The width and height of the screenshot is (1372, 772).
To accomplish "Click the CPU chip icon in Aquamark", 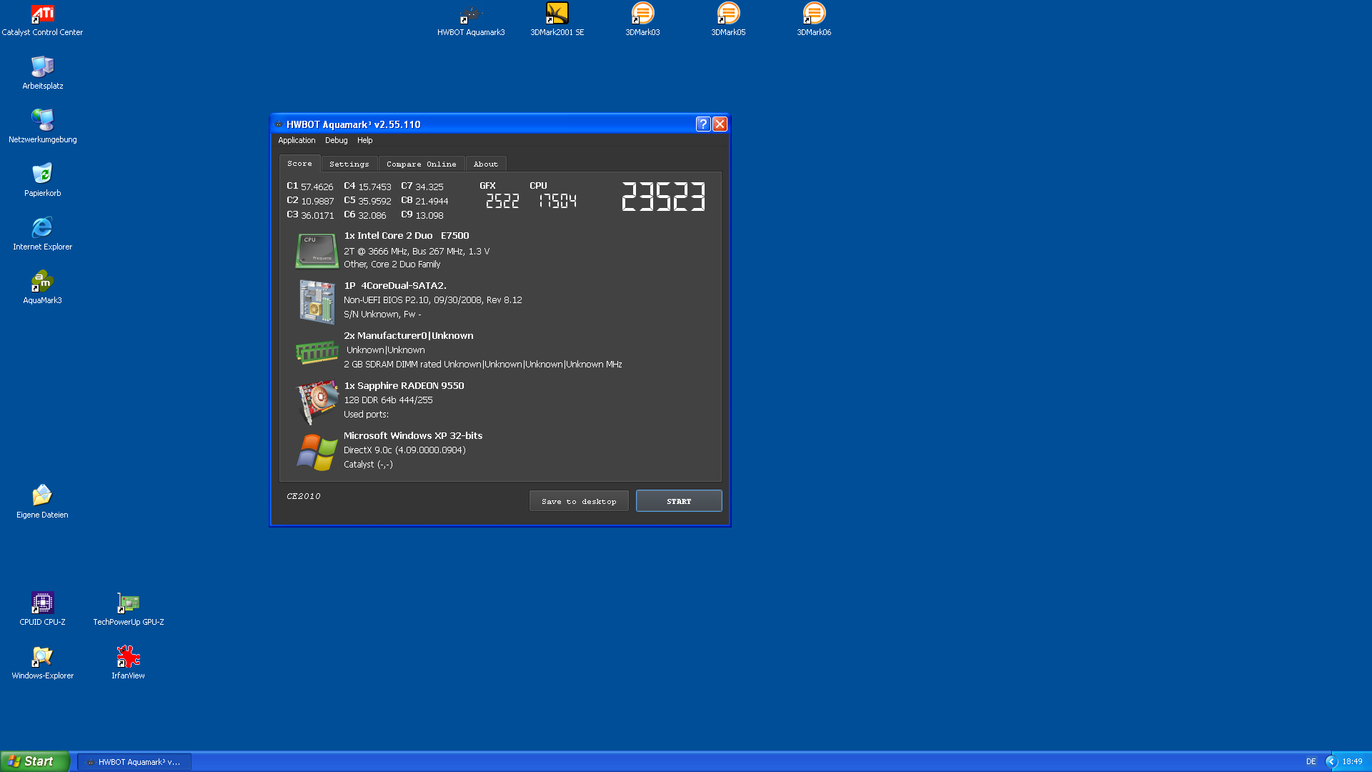I will [x=317, y=250].
